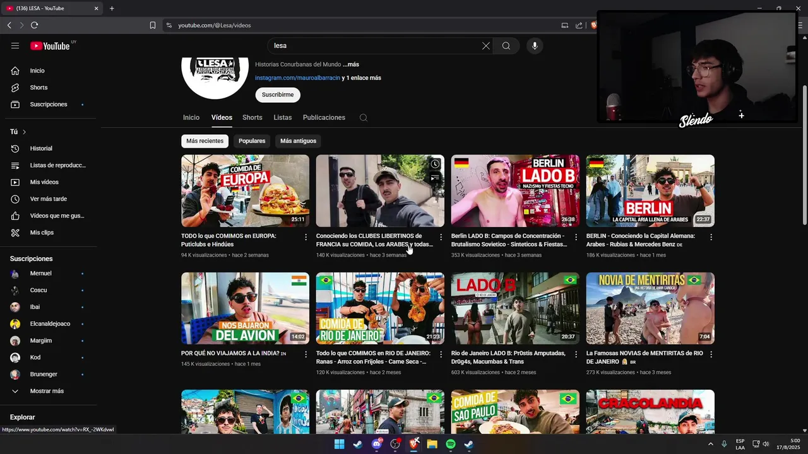The width and height of the screenshot is (808, 454).
Task: Open options for NOVIAS de MENTIRITAS video
Action: pos(711,354)
